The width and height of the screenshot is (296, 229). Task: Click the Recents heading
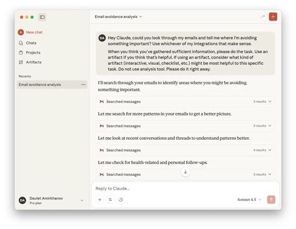(x=25, y=76)
